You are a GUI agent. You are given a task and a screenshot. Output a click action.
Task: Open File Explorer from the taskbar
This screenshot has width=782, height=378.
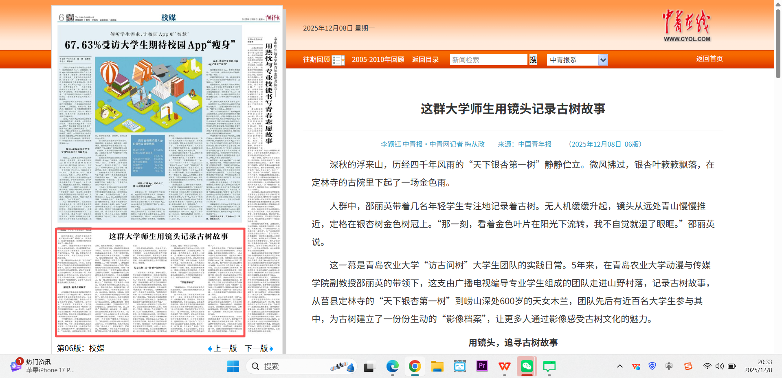(x=437, y=366)
